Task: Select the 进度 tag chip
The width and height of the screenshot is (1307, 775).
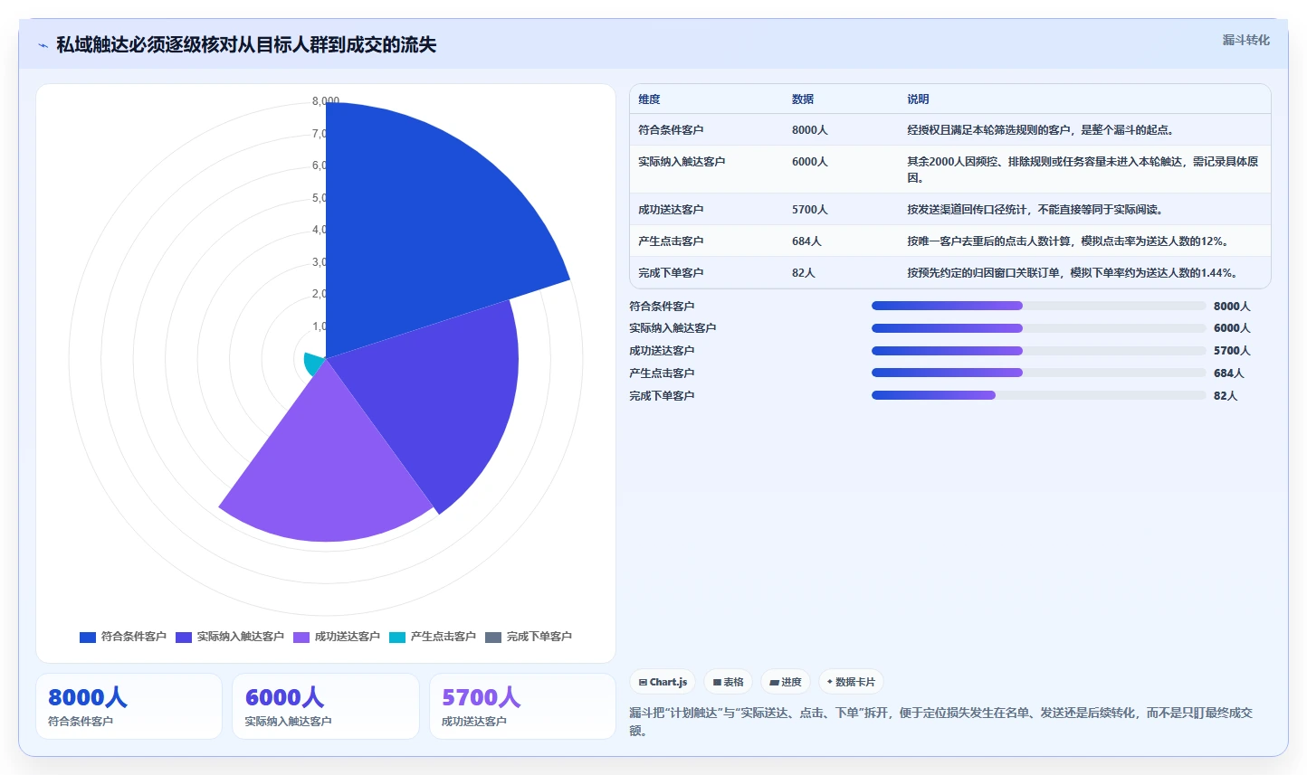Action: (x=786, y=682)
